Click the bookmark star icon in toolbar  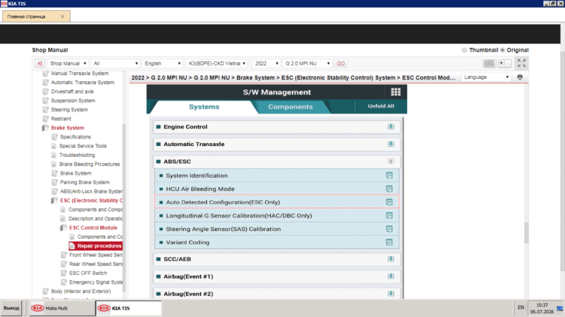(x=505, y=63)
